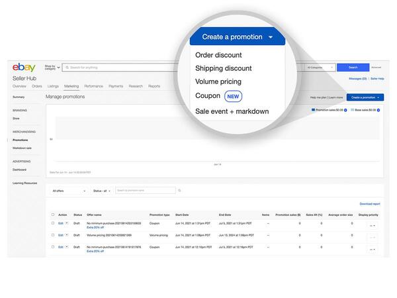
Task: Click the info icon next to Base sales legend
Action: coord(378,110)
